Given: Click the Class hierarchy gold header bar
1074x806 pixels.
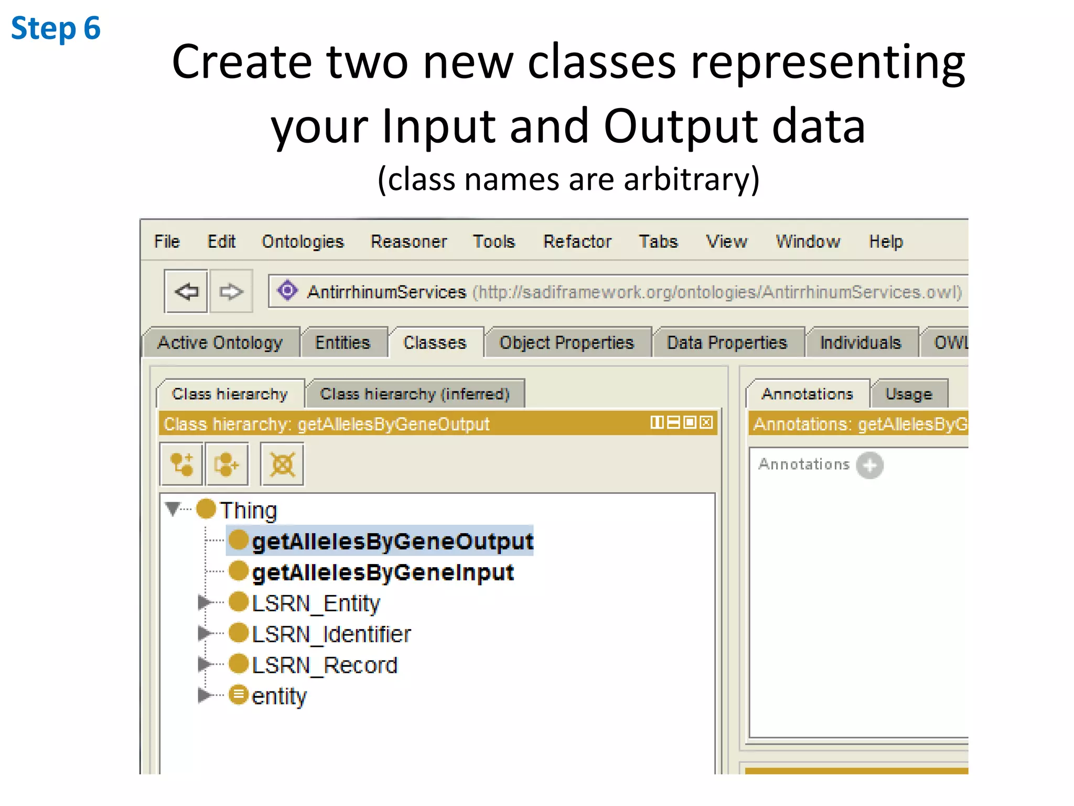Looking at the screenshot, I should pyautogui.click(x=438, y=423).
